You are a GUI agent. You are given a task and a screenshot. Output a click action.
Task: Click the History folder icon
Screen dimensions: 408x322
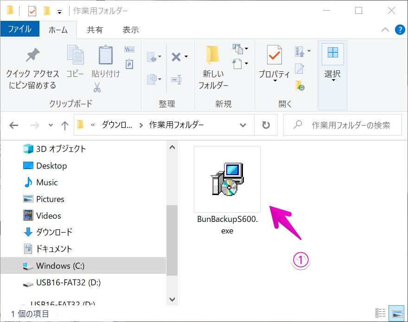(300, 86)
